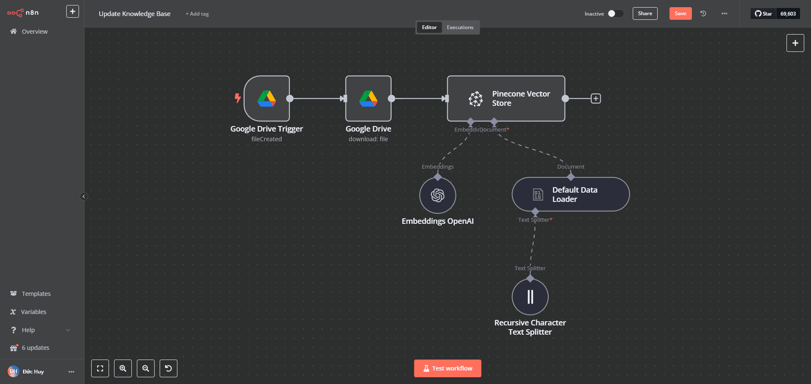Collapse the left sidebar
The width and height of the screenshot is (811, 384).
(x=84, y=196)
